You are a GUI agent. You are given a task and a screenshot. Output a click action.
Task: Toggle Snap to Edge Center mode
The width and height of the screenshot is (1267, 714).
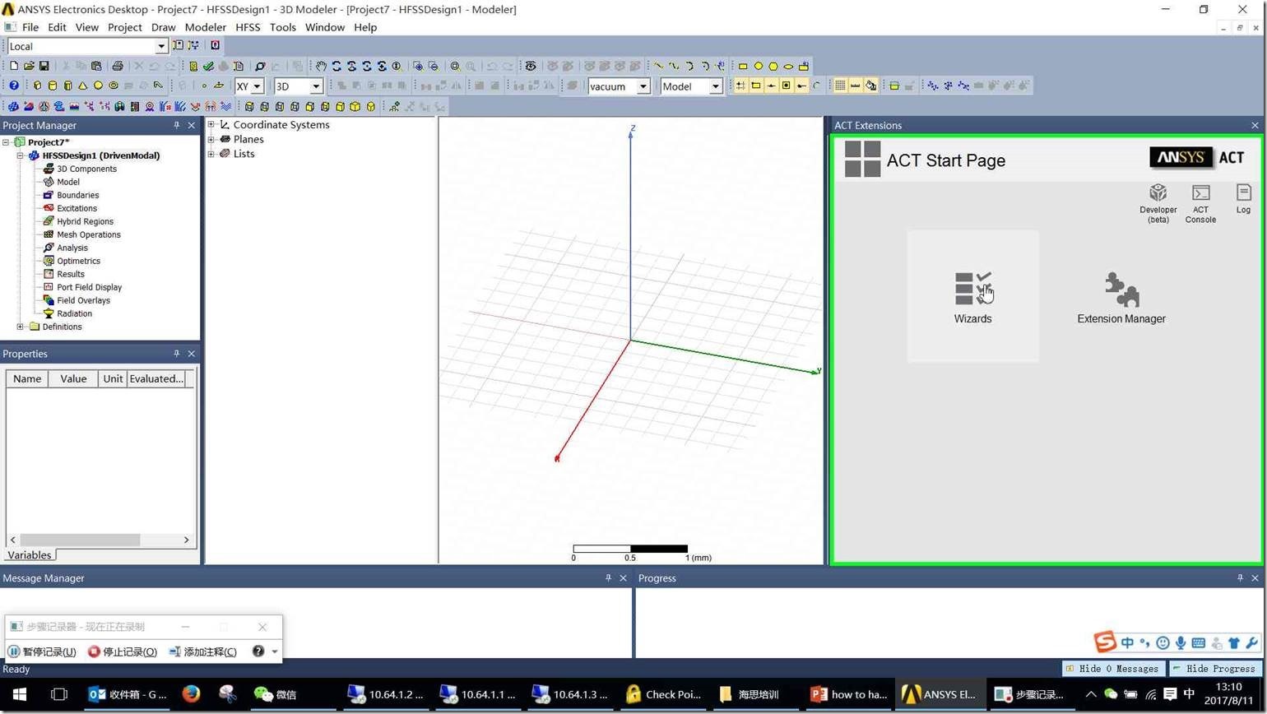point(771,86)
